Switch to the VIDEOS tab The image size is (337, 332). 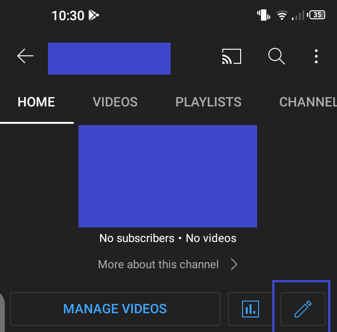click(x=115, y=102)
